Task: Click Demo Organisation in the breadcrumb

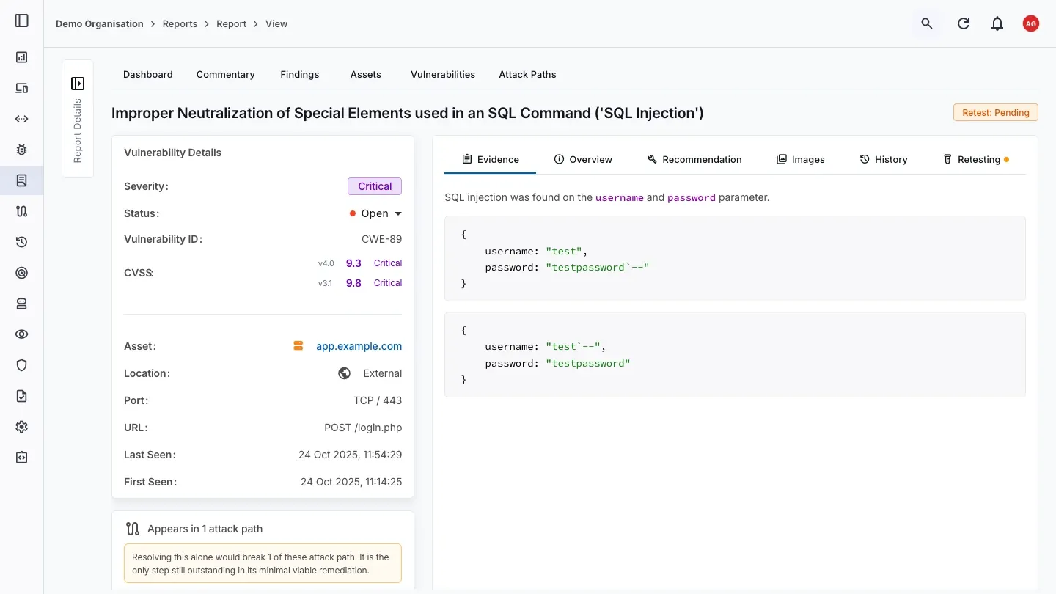Action: (x=100, y=23)
